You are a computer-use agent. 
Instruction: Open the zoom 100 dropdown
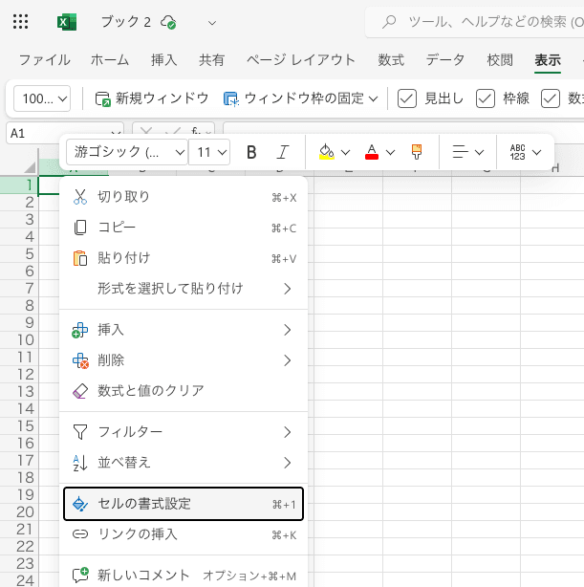point(42,98)
